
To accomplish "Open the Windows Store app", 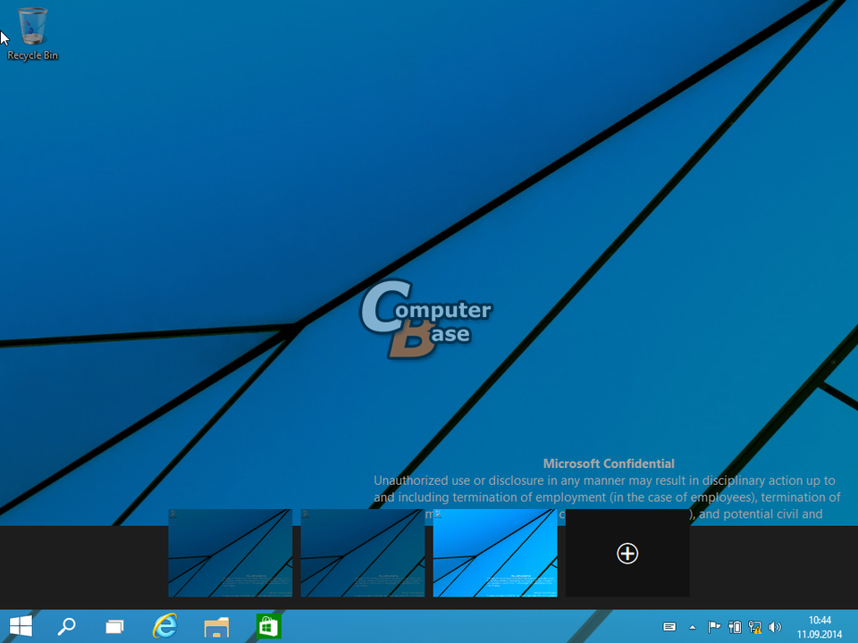I will [x=268, y=626].
